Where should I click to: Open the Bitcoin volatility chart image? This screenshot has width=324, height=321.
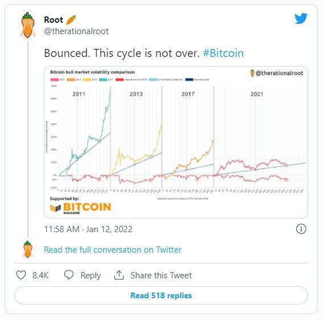[x=176, y=142]
